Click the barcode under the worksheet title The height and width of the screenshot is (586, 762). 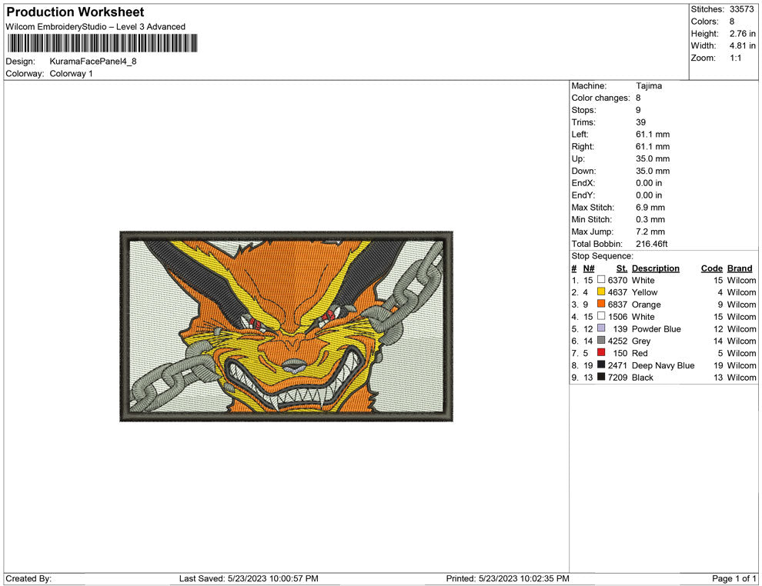(x=102, y=43)
